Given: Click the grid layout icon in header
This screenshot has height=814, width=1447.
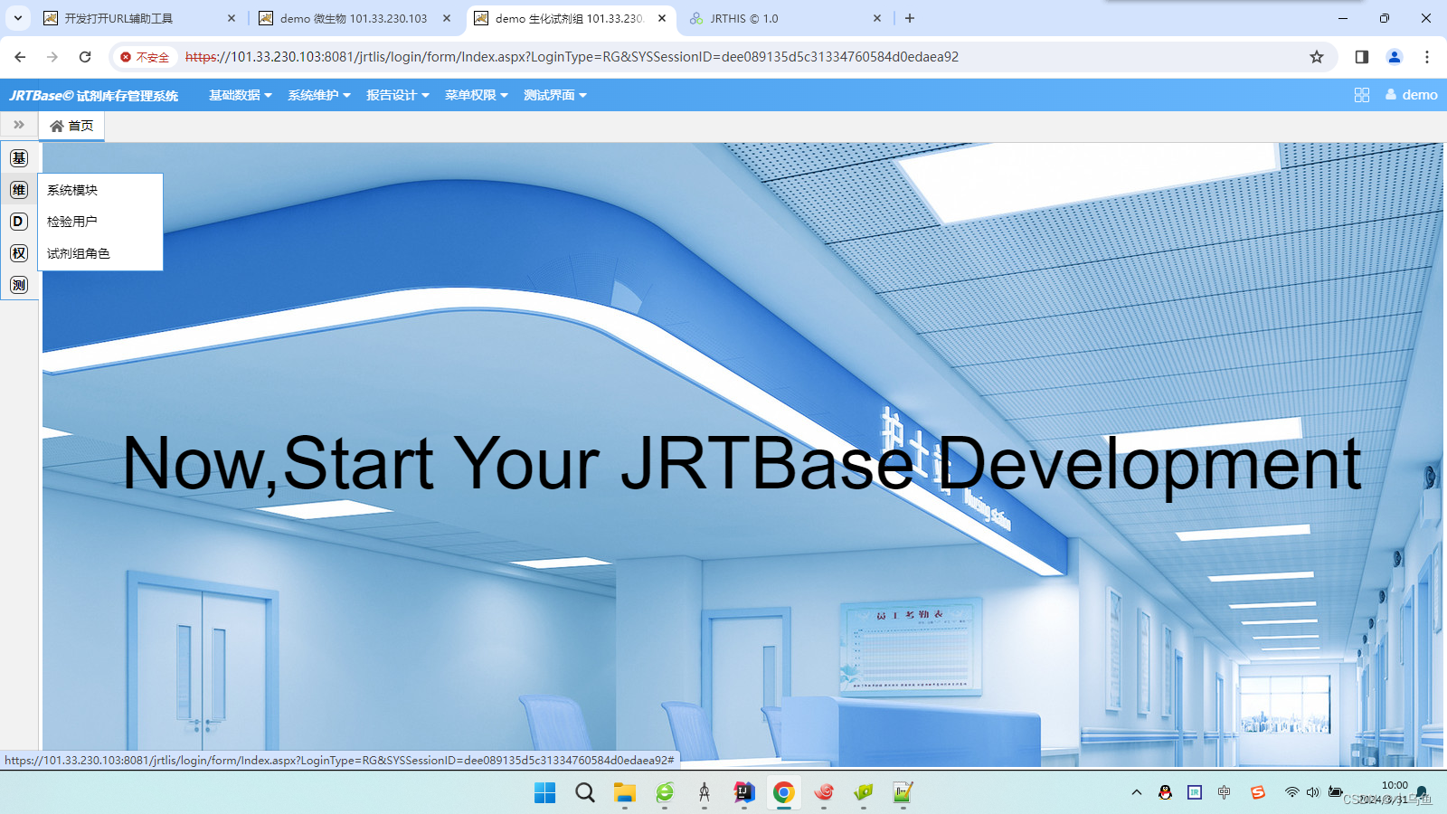Looking at the screenshot, I should coord(1362,95).
